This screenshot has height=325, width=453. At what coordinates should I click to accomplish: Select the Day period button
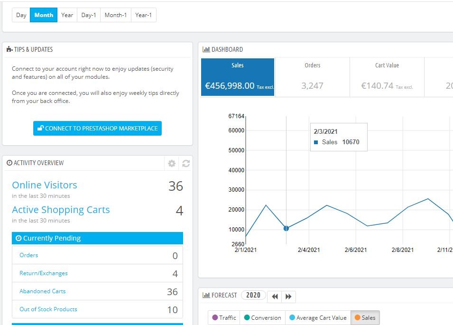click(21, 15)
